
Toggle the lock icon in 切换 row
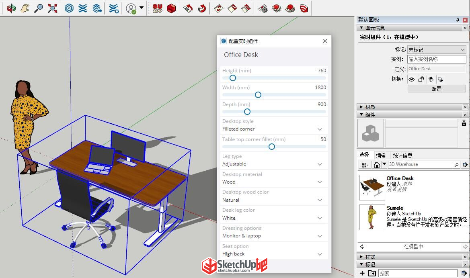421,79
